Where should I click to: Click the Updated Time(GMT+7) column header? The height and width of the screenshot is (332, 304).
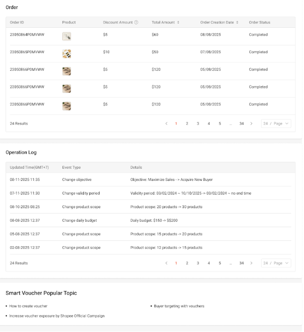click(x=29, y=167)
